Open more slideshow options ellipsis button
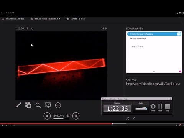This screenshot has width=184, height=138. coord(58,105)
